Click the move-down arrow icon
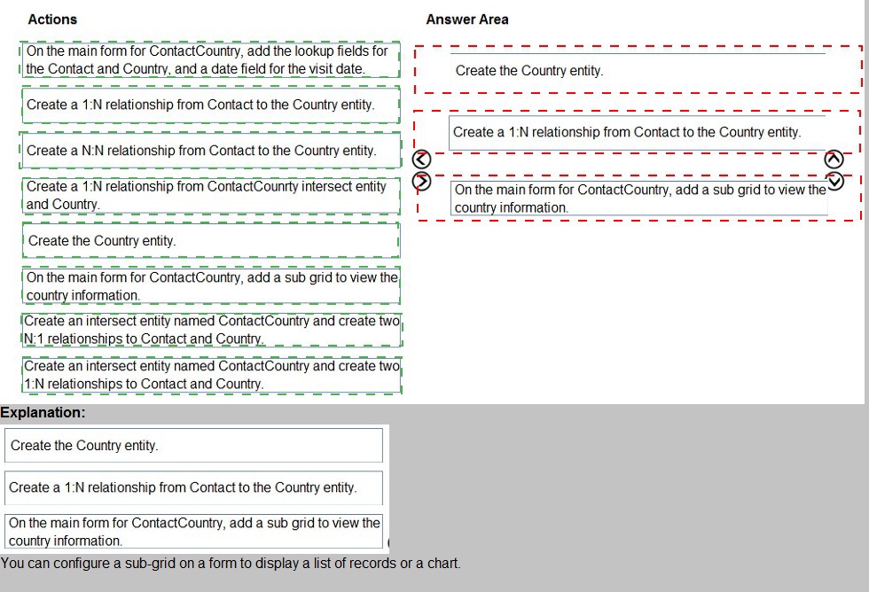 pos(834,181)
